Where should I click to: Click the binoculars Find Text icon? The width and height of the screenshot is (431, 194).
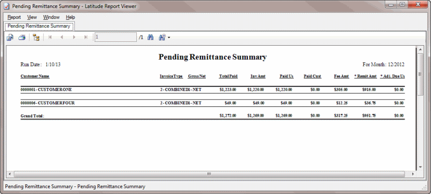tap(150, 37)
